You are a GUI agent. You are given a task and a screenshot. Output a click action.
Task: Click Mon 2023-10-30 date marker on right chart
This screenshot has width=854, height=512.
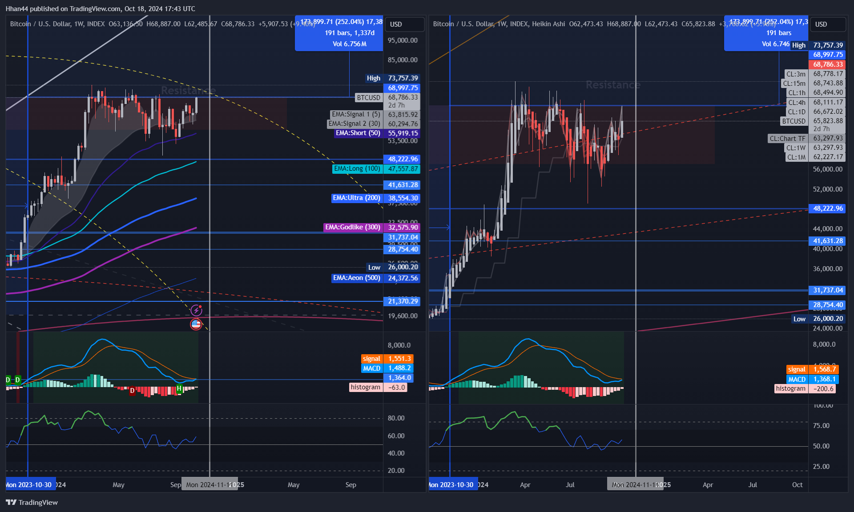tap(453, 484)
